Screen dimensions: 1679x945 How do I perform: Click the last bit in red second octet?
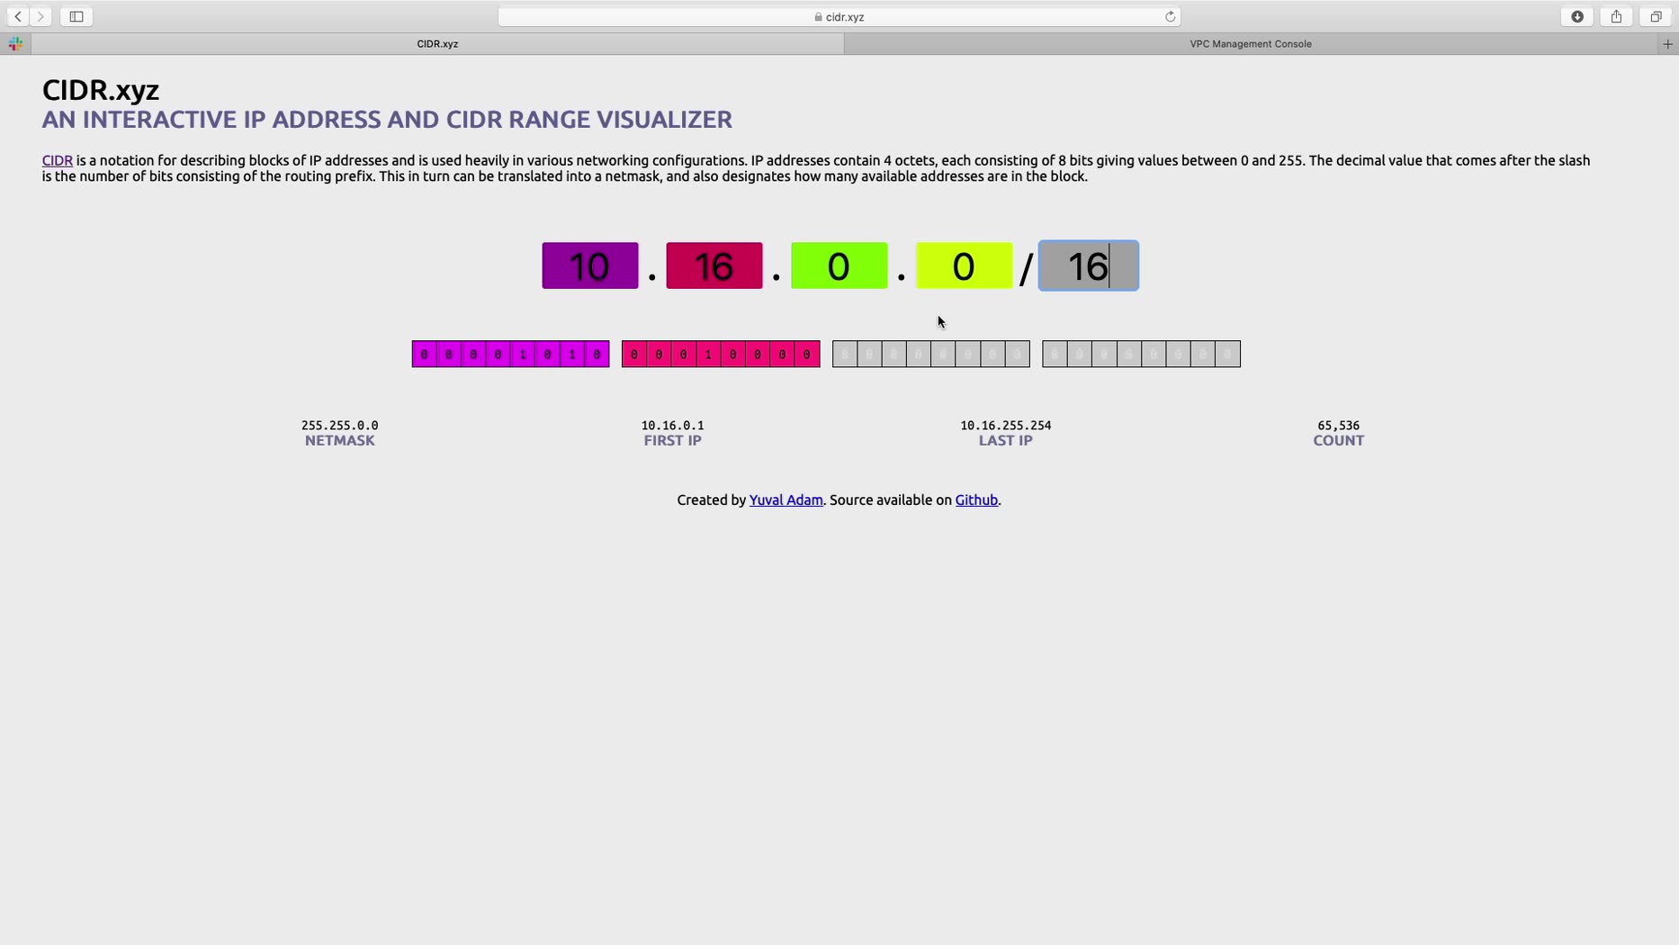807,354
